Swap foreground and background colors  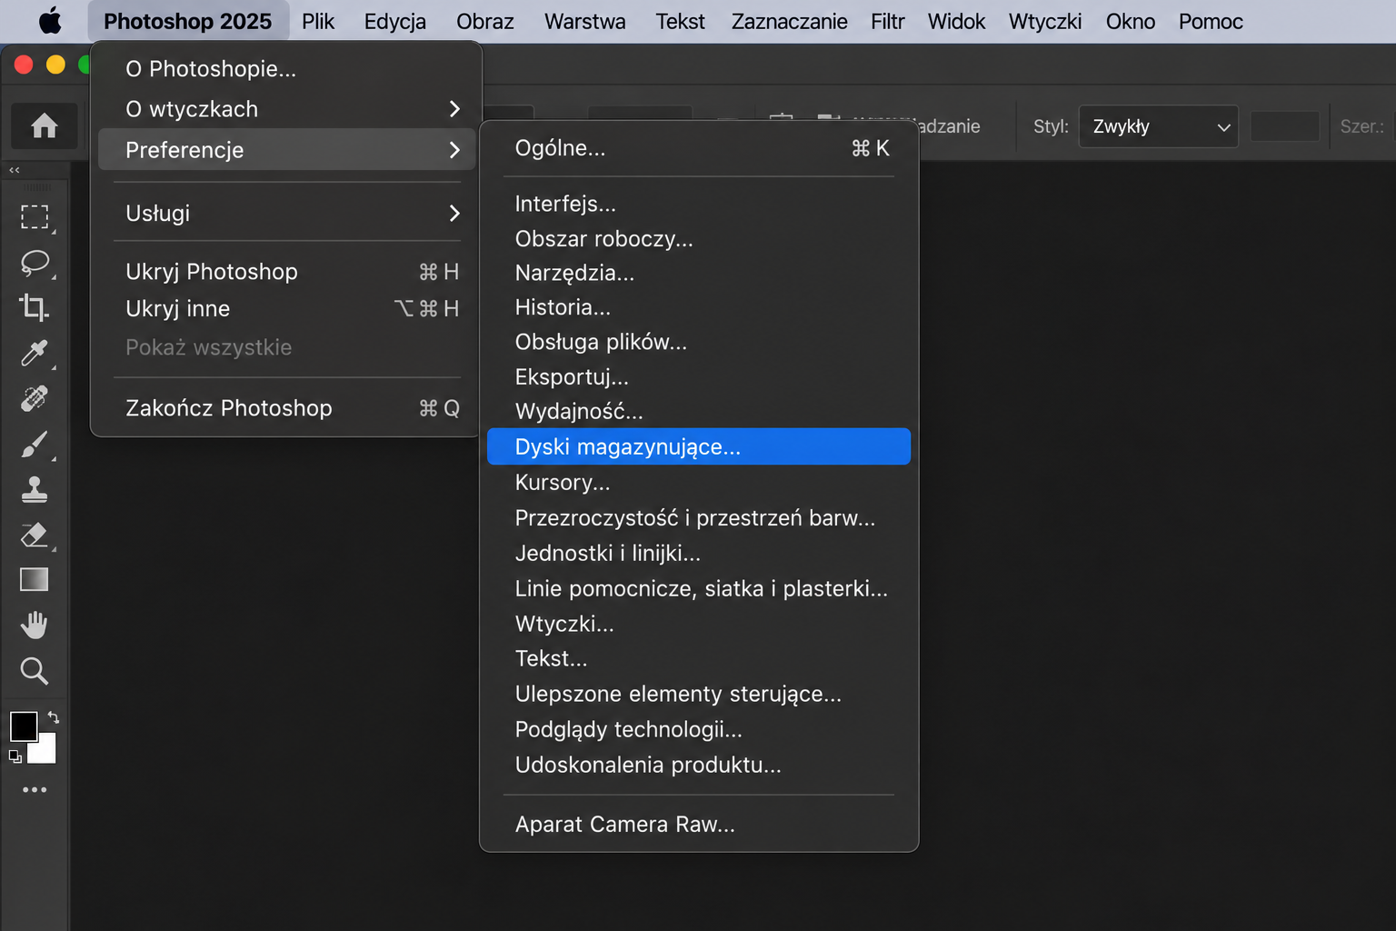[53, 717]
